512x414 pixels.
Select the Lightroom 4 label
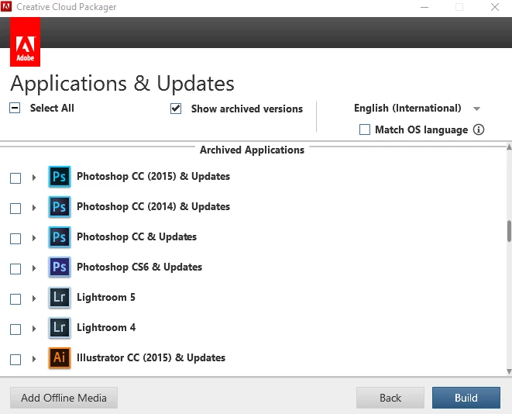106,327
